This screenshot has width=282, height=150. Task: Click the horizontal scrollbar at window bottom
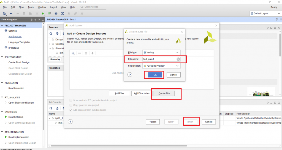pyautogui.click(x=119, y=146)
